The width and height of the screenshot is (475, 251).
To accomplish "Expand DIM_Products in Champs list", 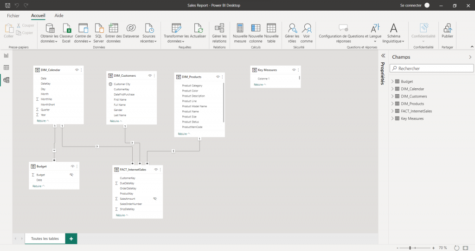I will pyautogui.click(x=392, y=104).
